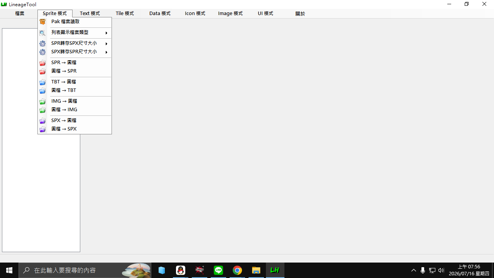
Task: Open the Text 模式 menu
Action: 90,14
